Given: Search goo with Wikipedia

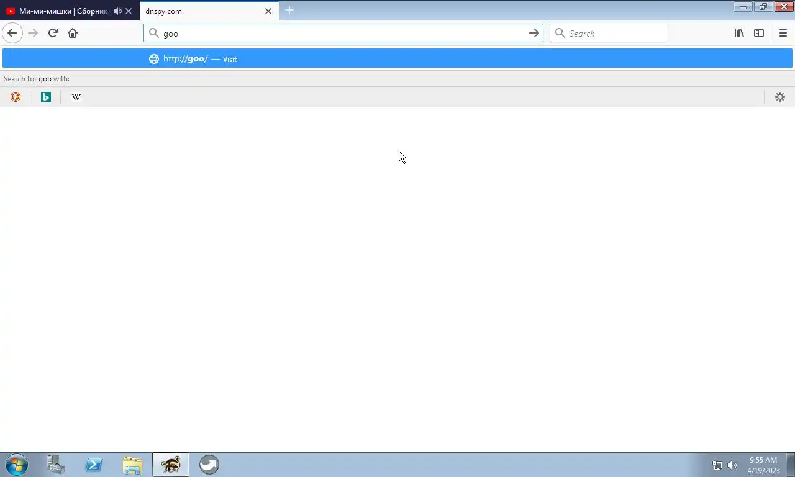Looking at the screenshot, I should [76, 97].
